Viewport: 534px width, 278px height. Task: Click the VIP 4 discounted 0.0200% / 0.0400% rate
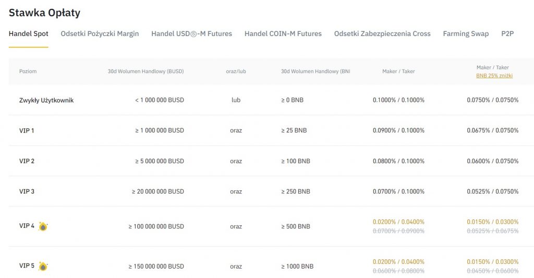(398, 222)
